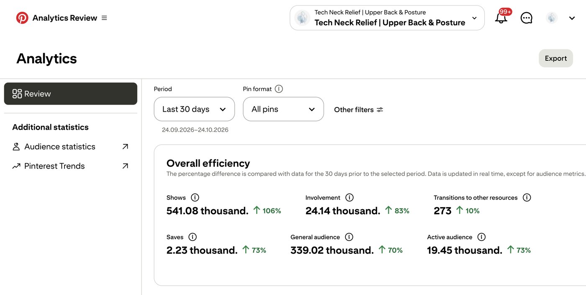Screen dimensions: 586x295
Task: Open the All pins format dropdown
Action: point(283,109)
